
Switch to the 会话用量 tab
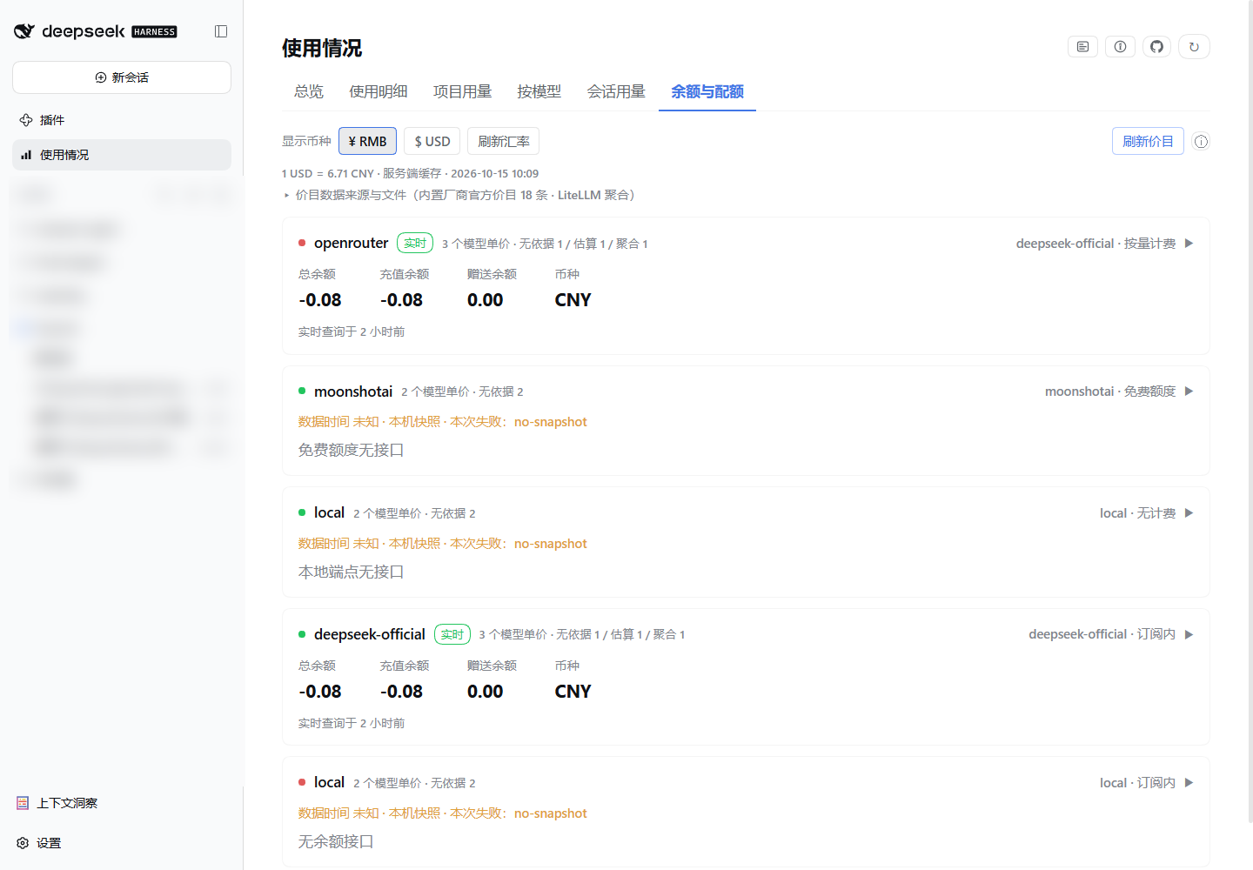pyautogui.click(x=616, y=91)
